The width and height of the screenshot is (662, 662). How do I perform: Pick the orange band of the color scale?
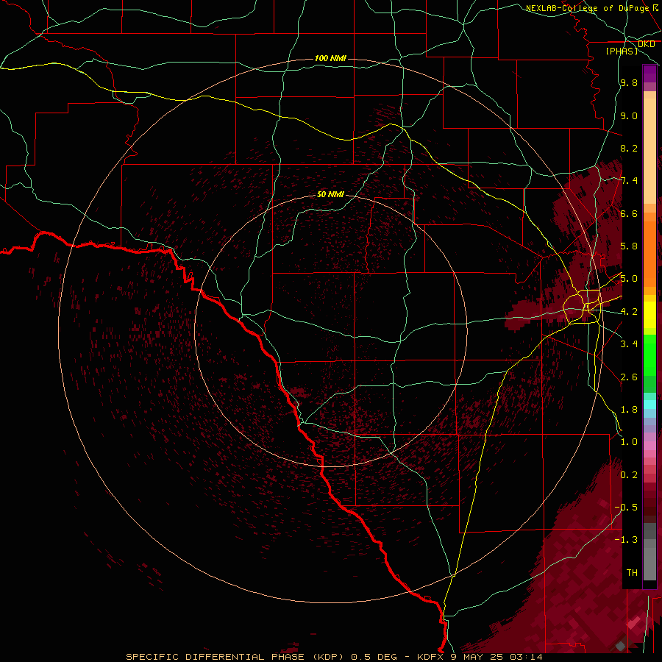coord(649,253)
